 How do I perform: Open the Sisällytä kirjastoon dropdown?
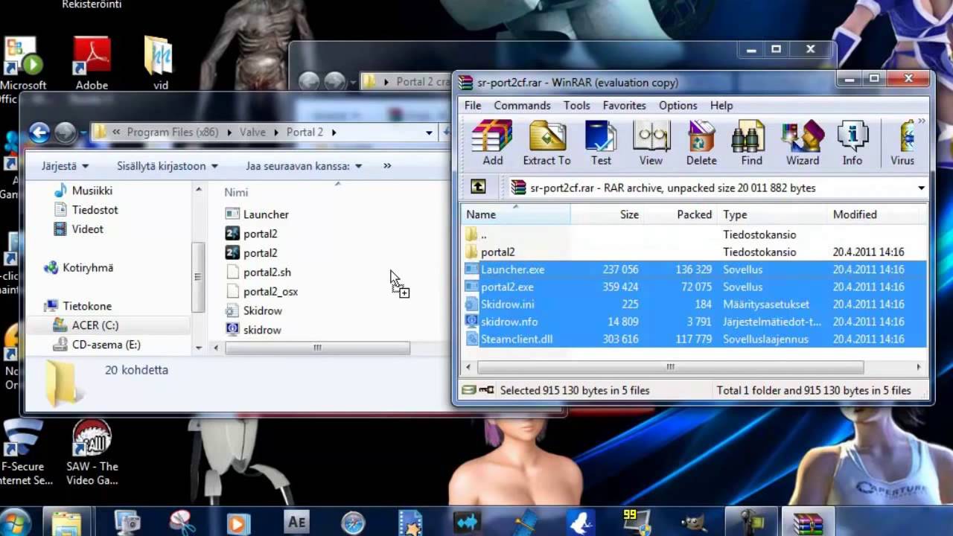click(168, 166)
